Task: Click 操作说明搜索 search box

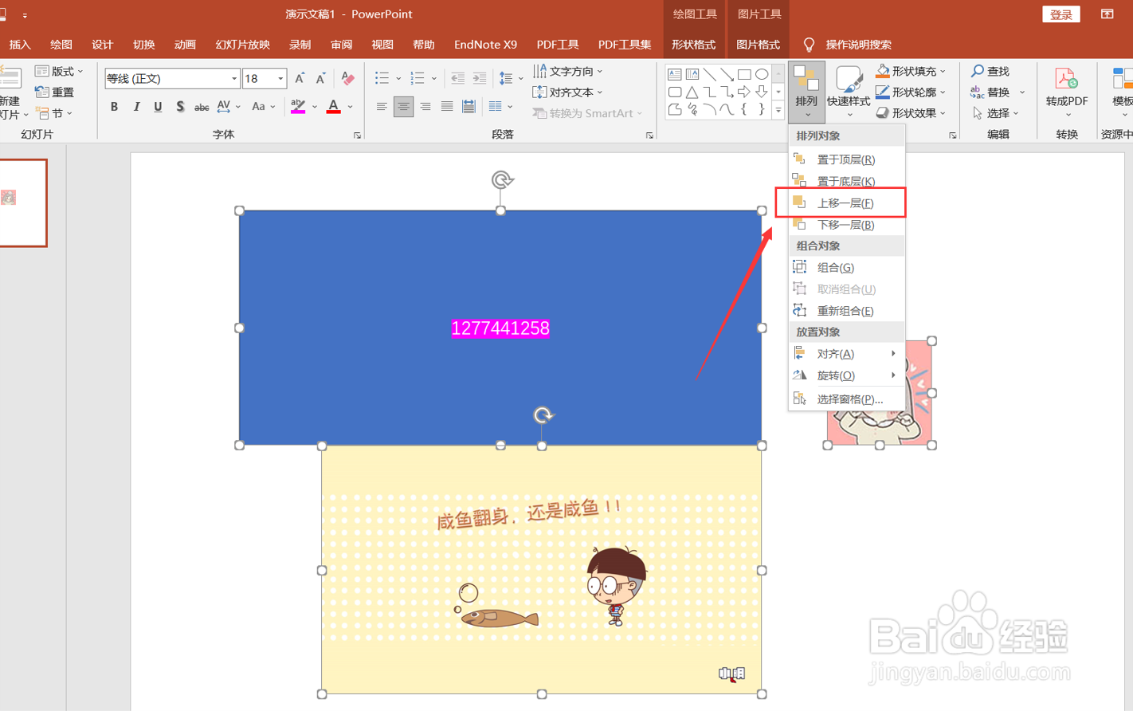Action: (x=858, y=45)
